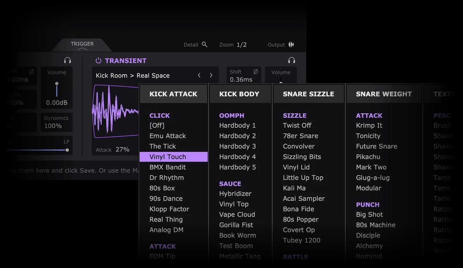Image resolution: width=463 pixels, height=268 pixels.
Task: Solo the Transient layer with its headphones icon
Action: [292, 60]
